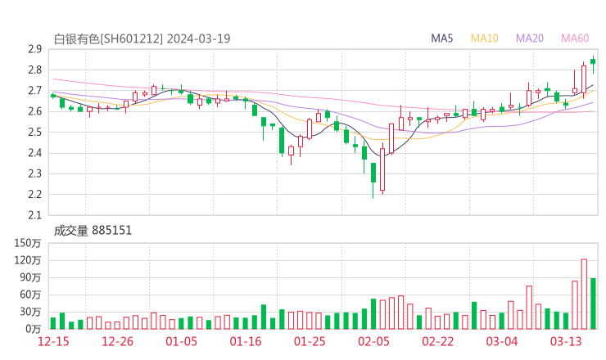
Task: Click the 2.2 price axis label
Action: point(34,194)
